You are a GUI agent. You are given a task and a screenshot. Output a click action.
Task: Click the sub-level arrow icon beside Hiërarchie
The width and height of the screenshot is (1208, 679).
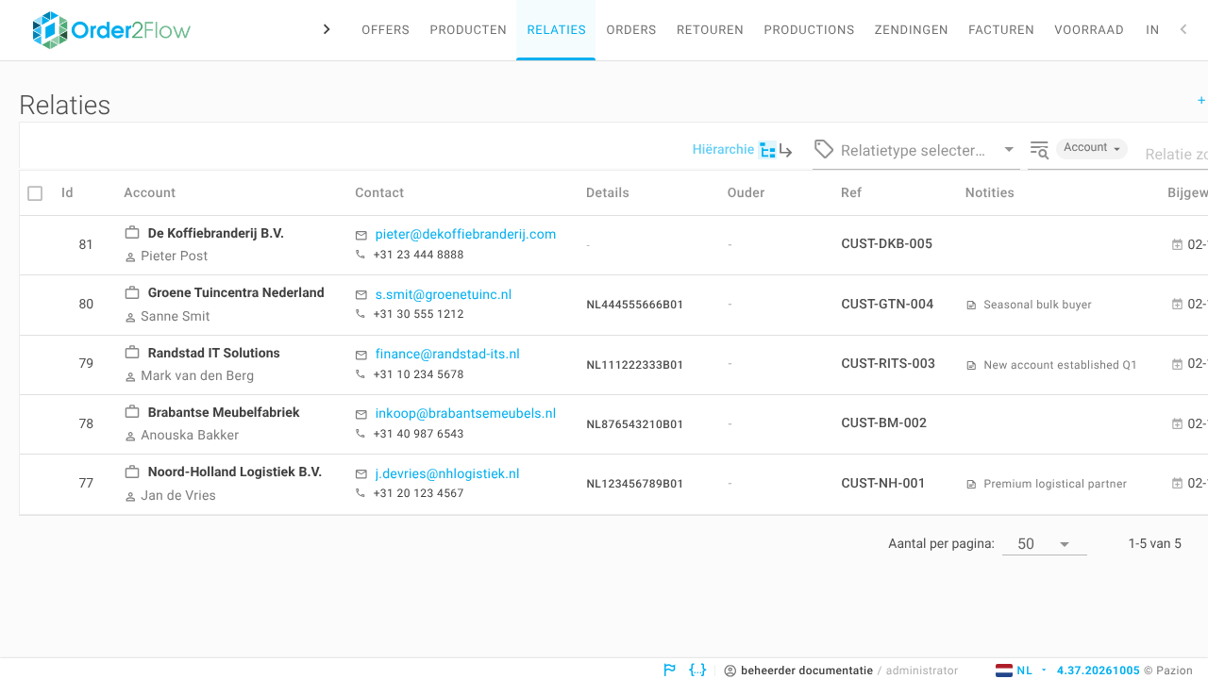785,150
